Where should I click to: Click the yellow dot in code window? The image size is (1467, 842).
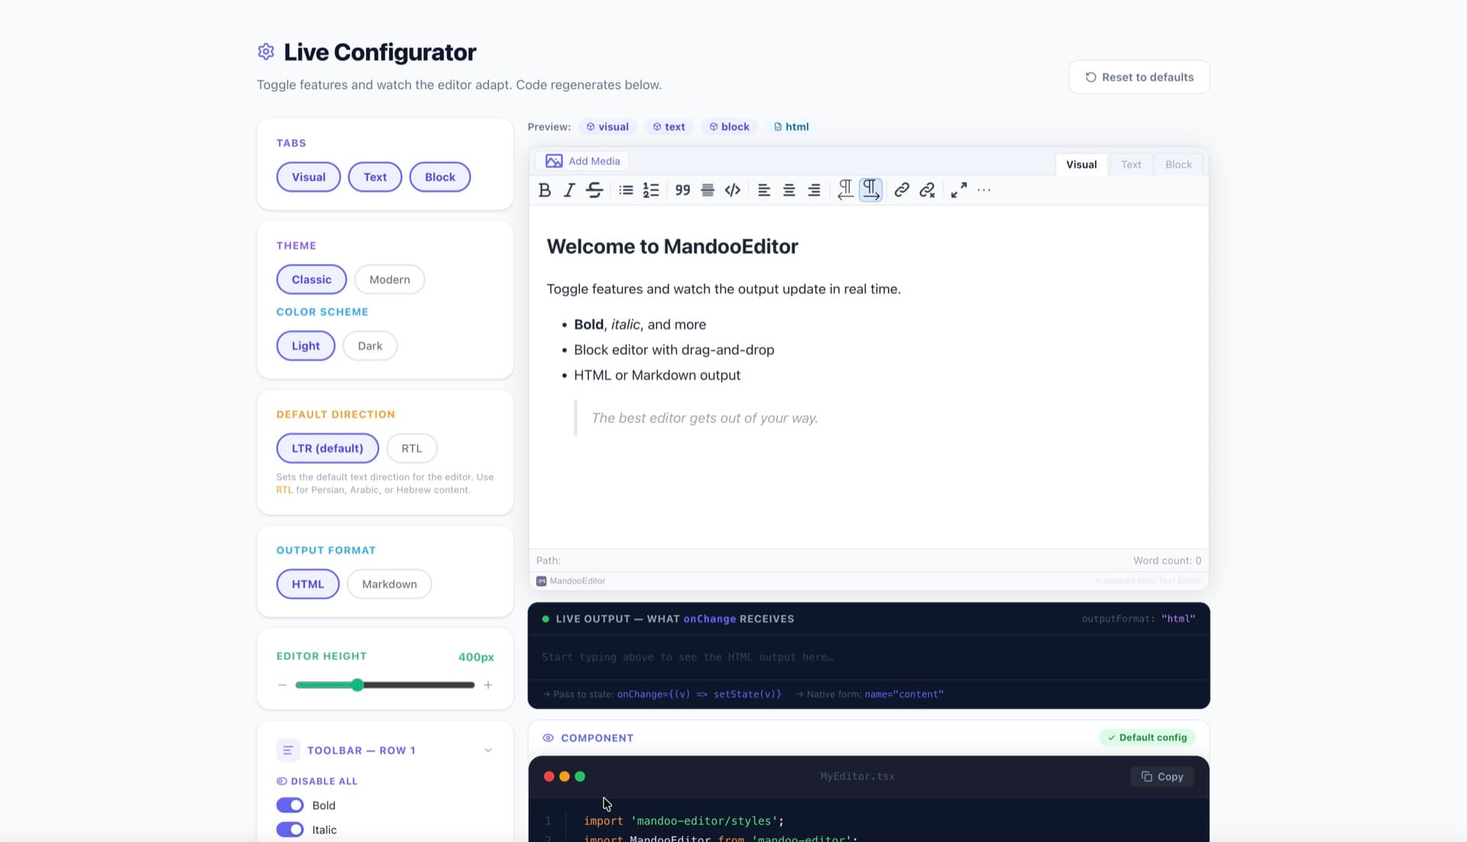(565, 776)
